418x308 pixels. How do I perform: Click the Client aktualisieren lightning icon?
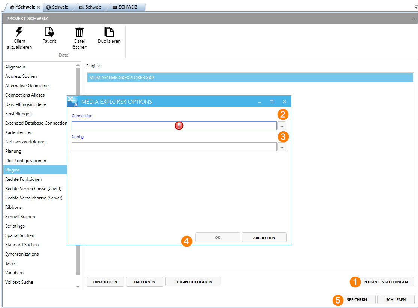click(19, 31)
